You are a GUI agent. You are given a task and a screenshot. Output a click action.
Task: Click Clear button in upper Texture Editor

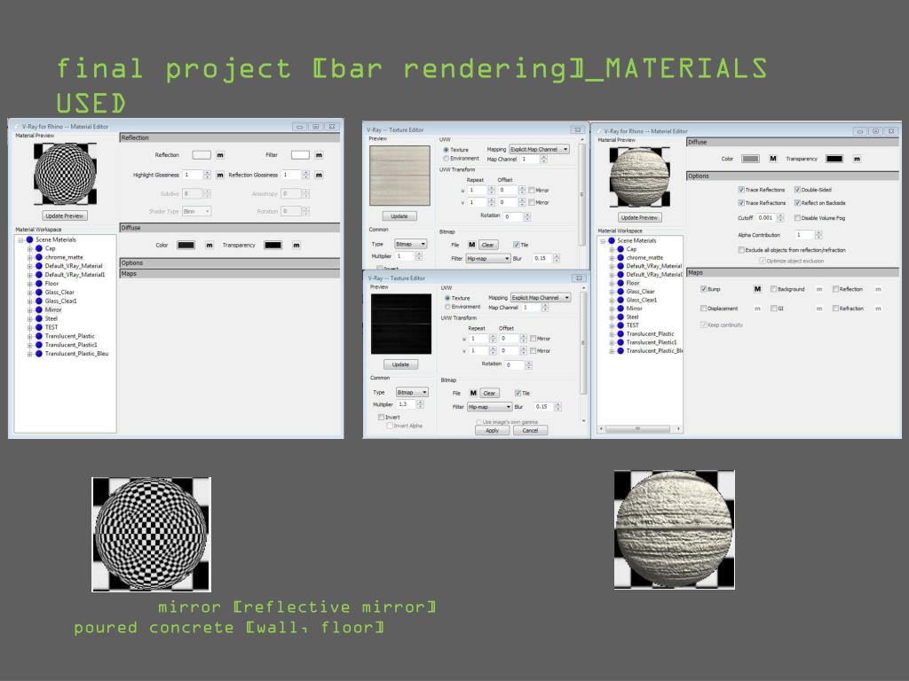pos(488,245)
